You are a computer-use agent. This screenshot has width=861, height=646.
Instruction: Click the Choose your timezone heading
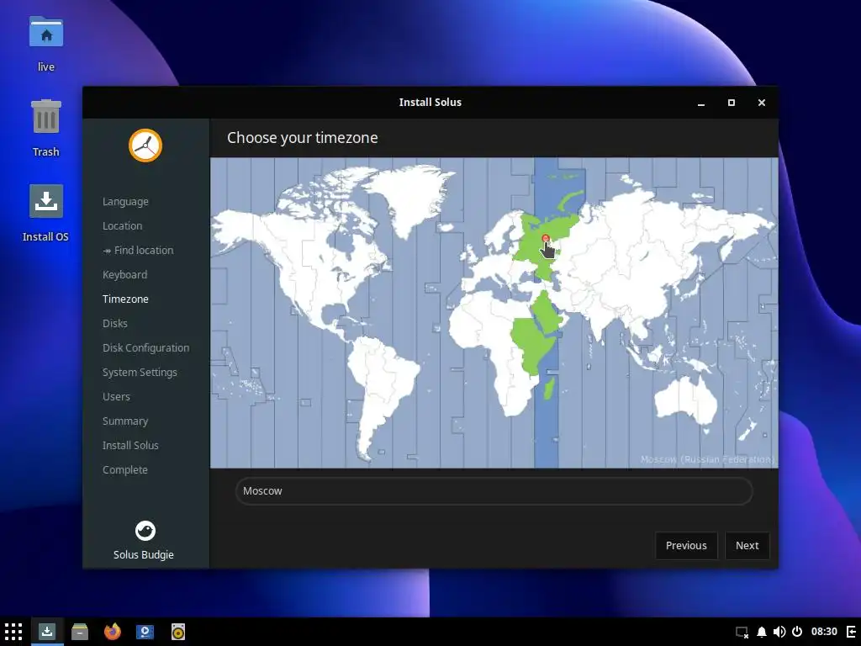tap(303, 138)
